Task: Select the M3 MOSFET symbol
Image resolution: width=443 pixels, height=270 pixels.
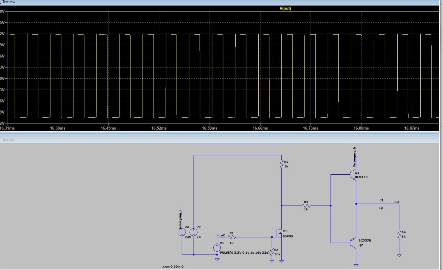Action: [x=279, y=233]
